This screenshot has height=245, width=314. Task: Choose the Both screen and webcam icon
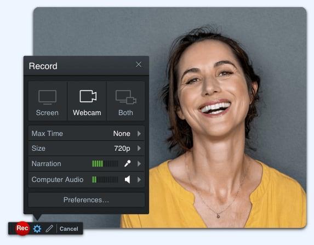(x=125, y=97)
